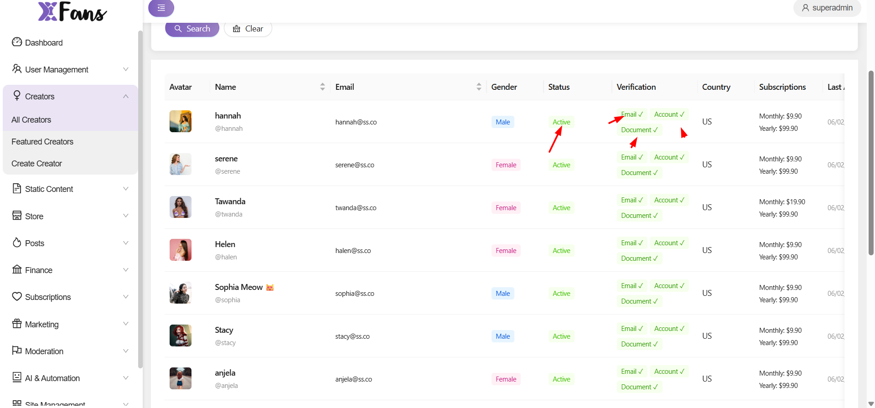Expand the Static Content menu
Viewport: 875px width, 408px height.
(126, 189)
